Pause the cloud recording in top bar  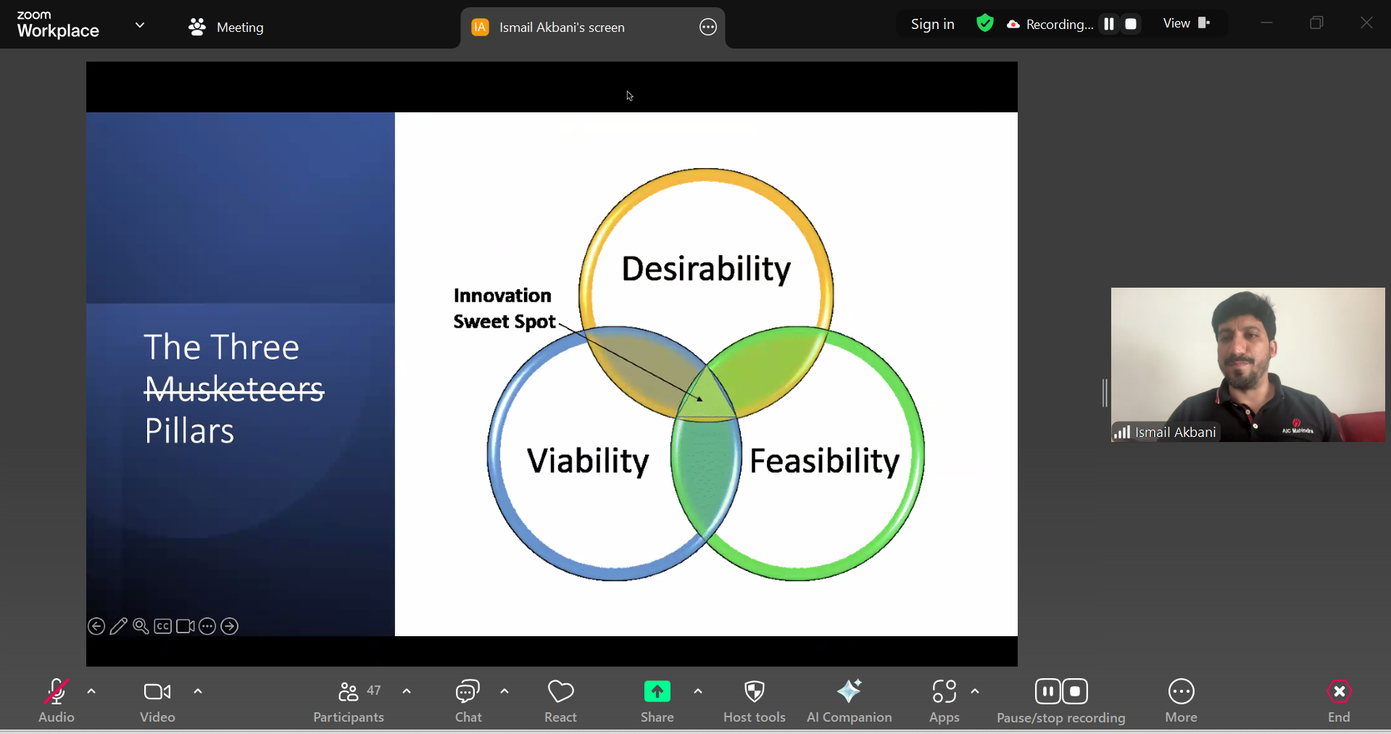click(1108, 24)
